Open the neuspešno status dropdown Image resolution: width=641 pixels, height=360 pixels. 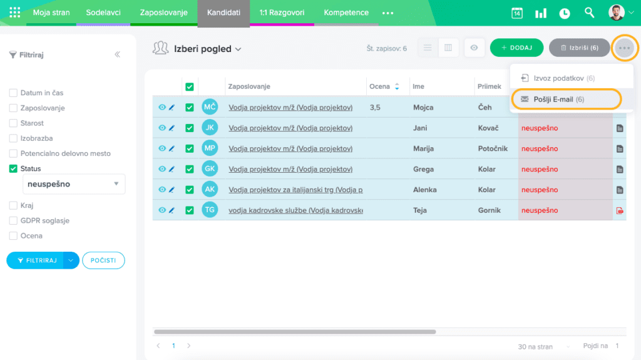(74, 184)
